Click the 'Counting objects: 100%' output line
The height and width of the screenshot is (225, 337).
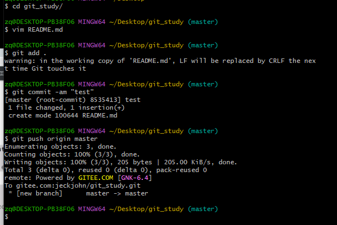pos(72,154)
